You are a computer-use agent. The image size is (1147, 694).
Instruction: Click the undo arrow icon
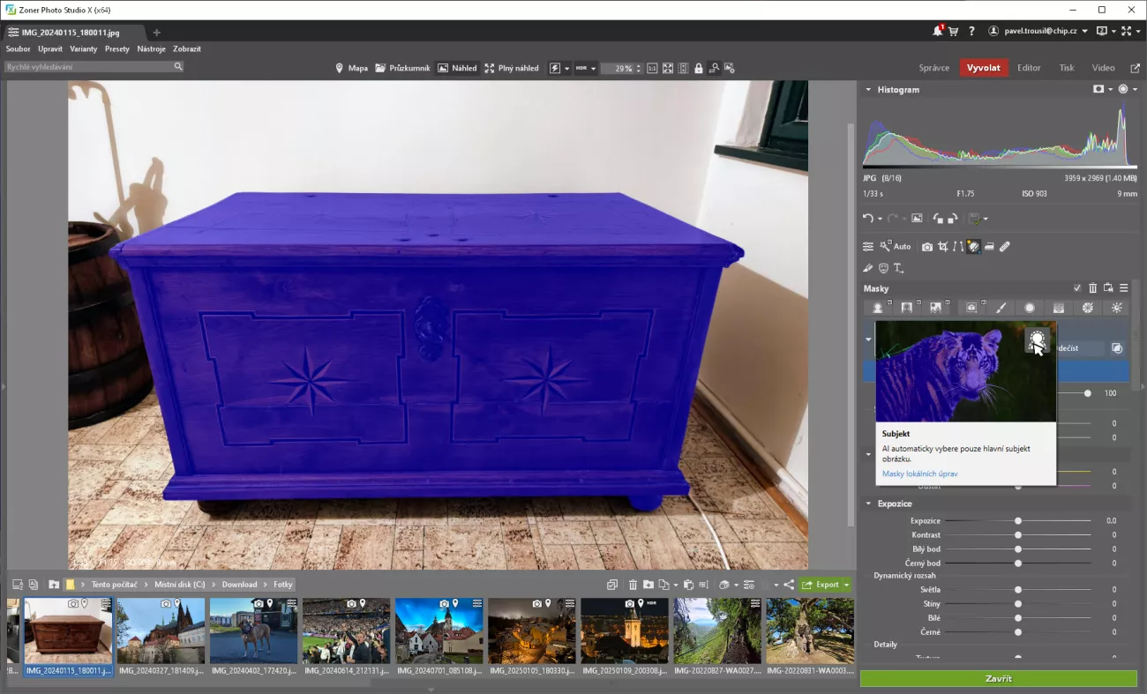(868, 219)
